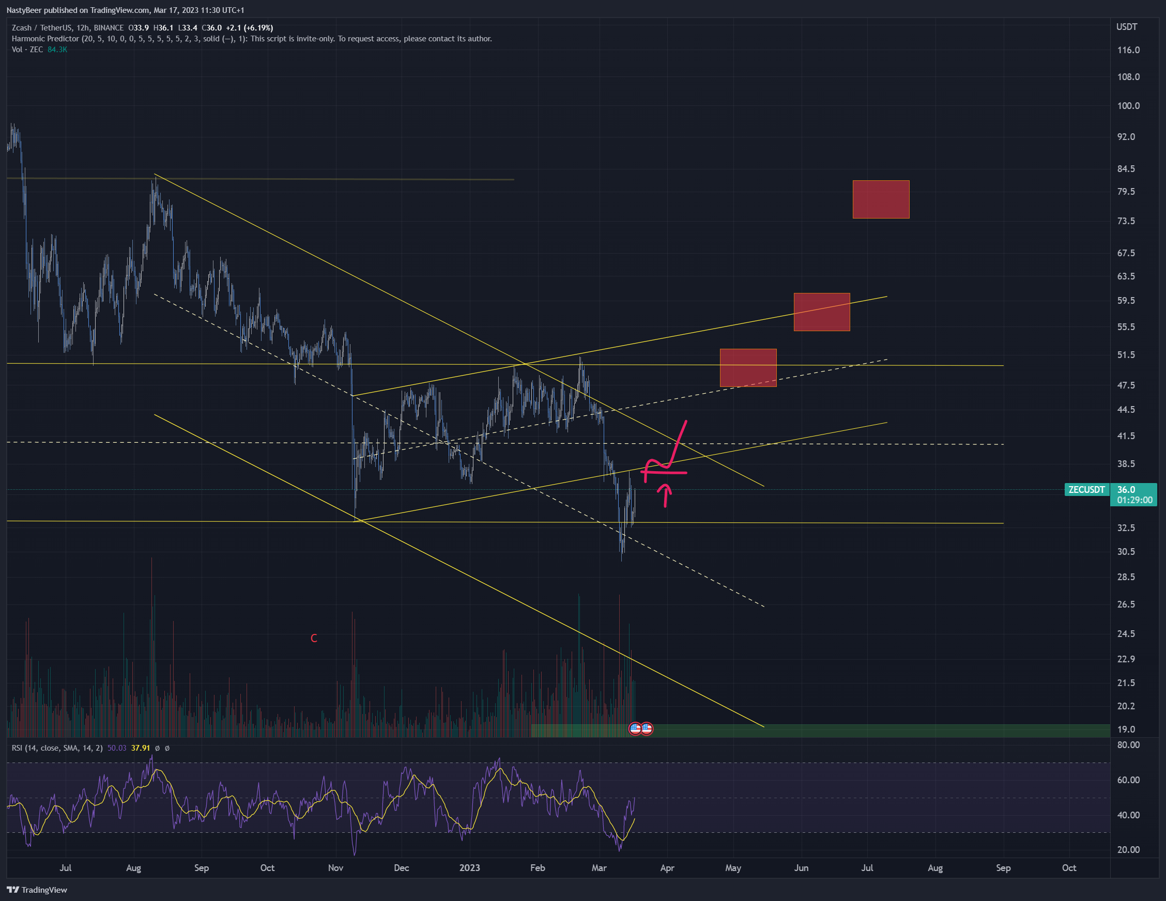Select the pink hand-drawn up arrow drawing
1166x901 pixels.
665,495
